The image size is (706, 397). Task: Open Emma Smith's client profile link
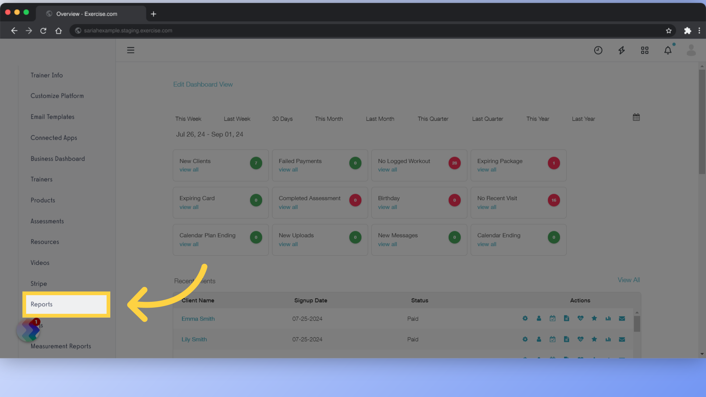tap(198, 319)
